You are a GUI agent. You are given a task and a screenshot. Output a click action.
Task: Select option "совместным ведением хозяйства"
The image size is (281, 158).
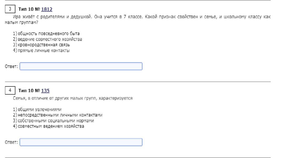pos(49,126)
